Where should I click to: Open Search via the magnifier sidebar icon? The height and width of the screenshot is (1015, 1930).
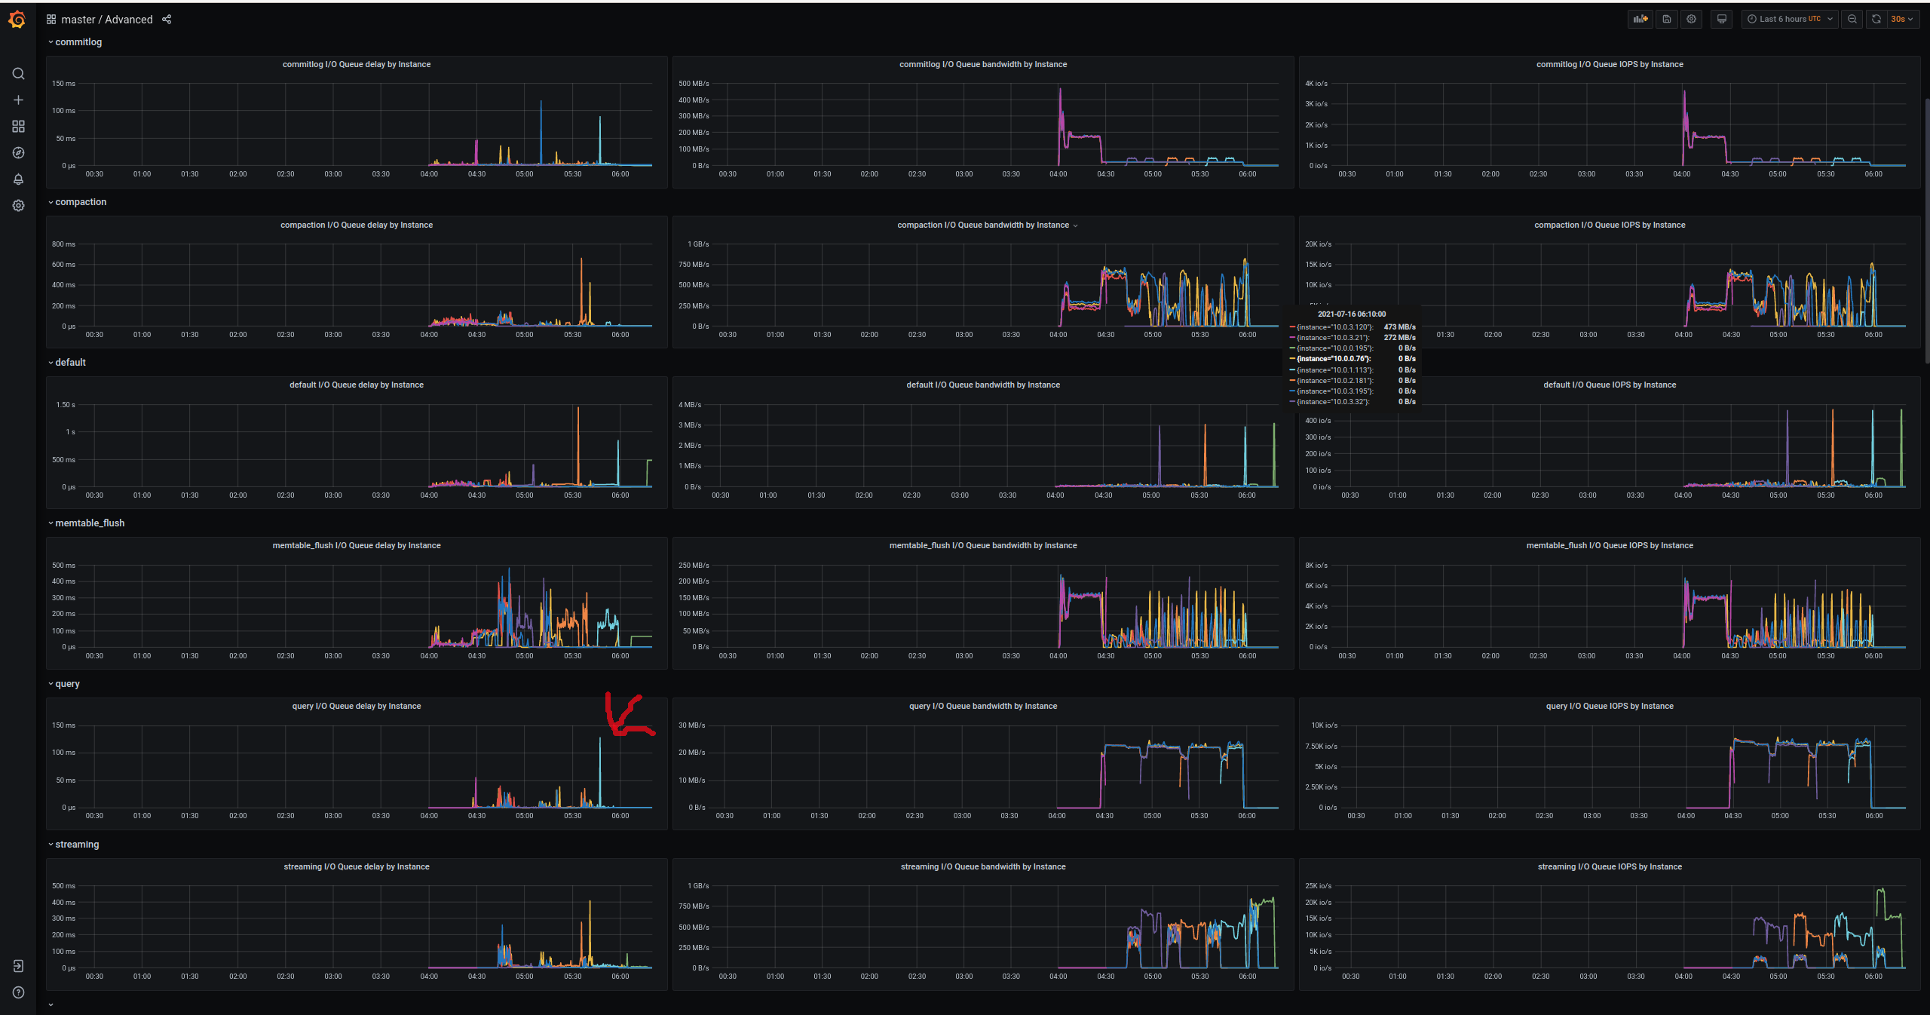point(18,73)
